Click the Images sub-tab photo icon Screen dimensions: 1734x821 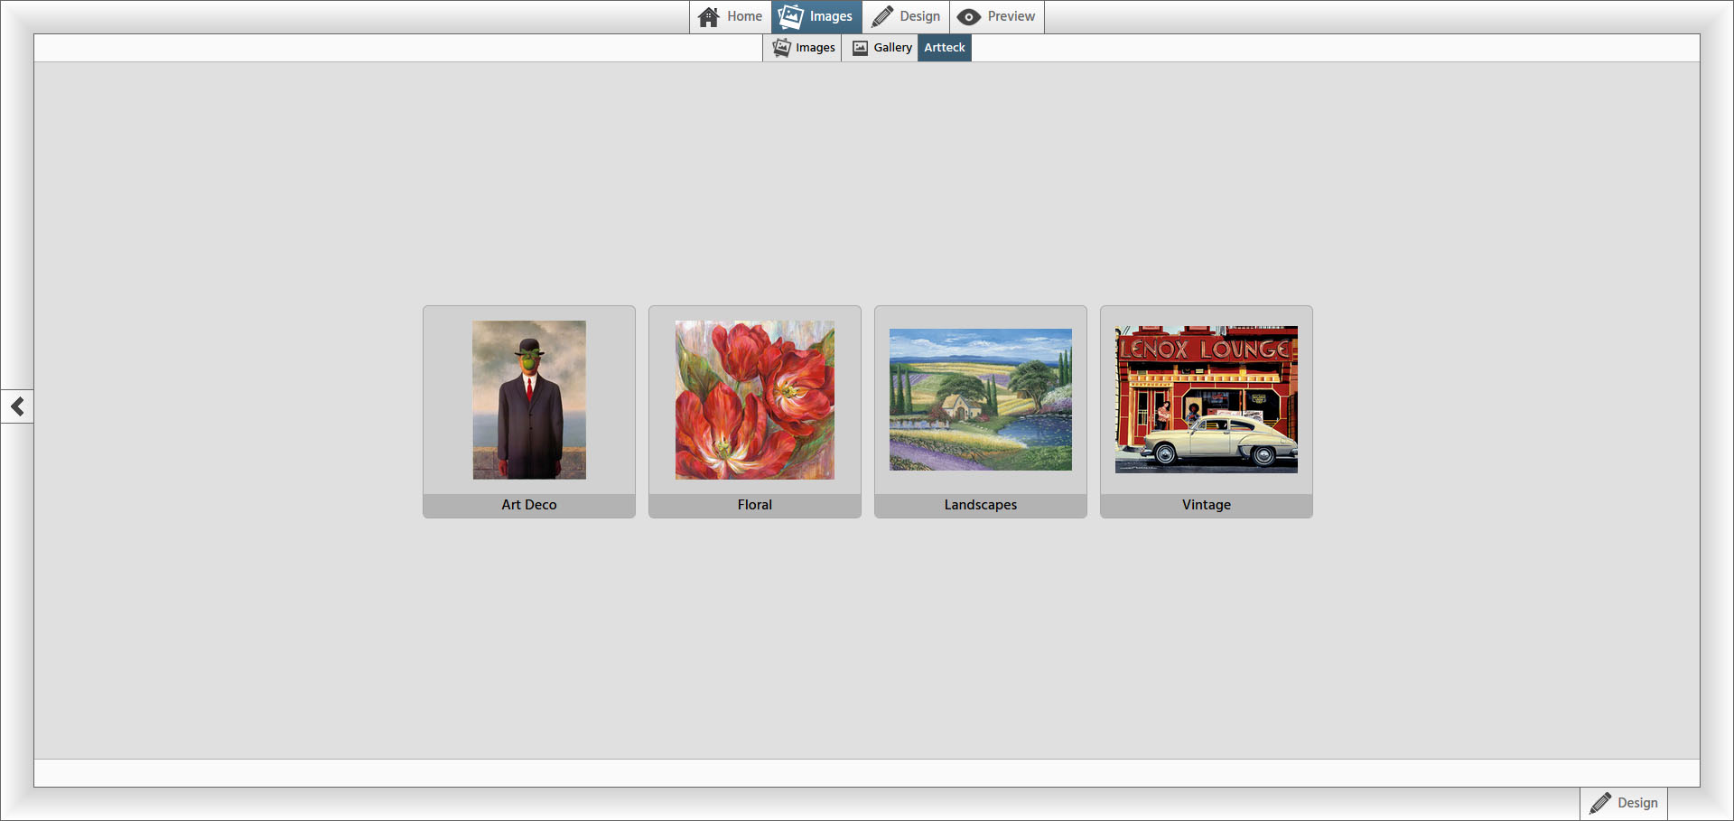pos(781,48)
